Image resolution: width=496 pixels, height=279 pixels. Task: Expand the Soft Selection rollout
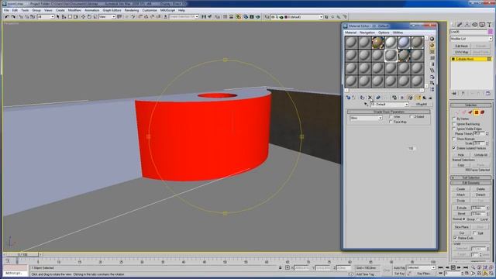tap(471, 177)
